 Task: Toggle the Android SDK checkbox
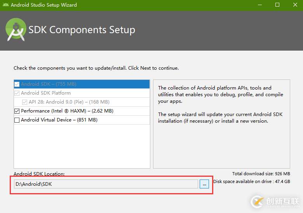tap(17, 84)
